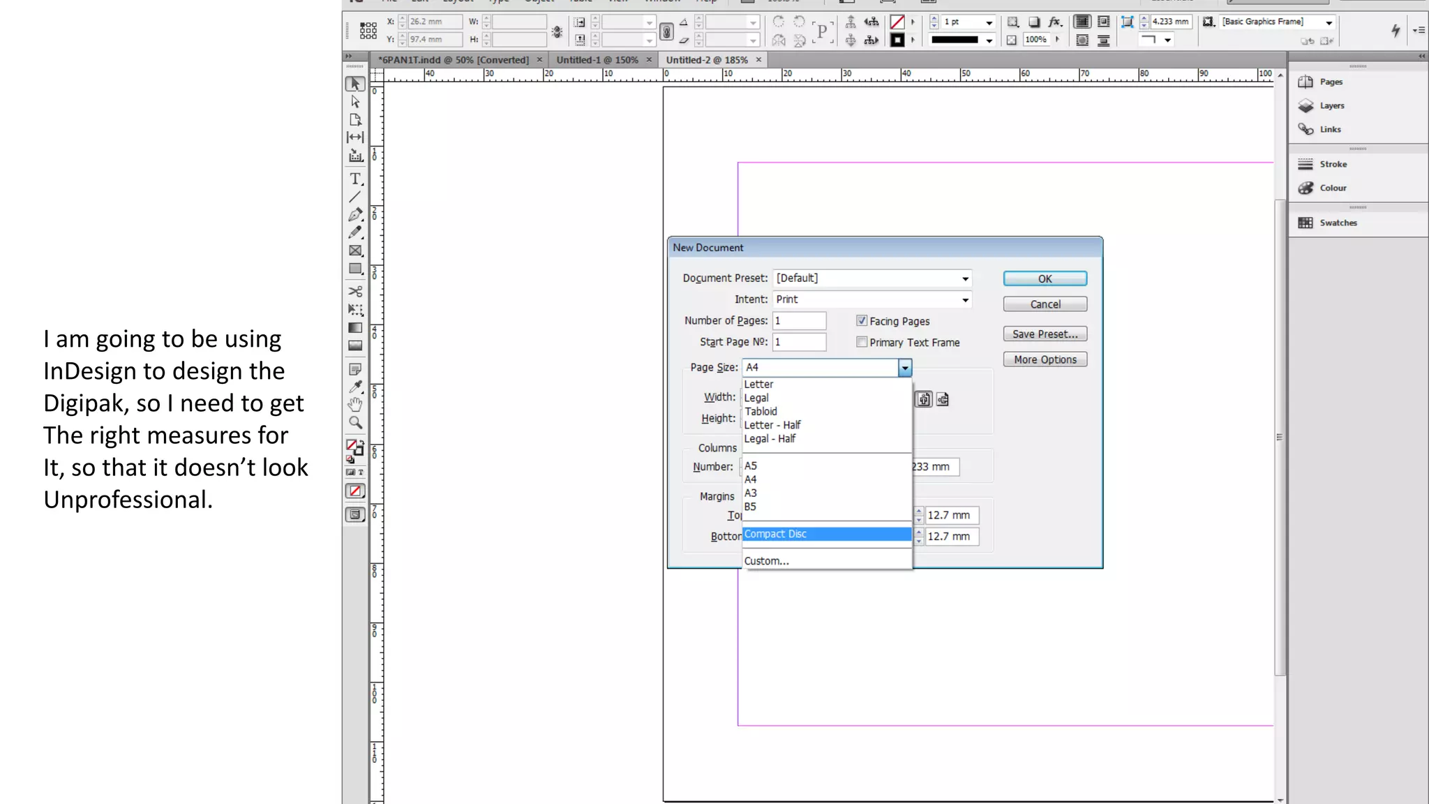Image resolution: width=1429 pixels, height=804 pixels.
Task: Open the stroke type dropdown
Action: tap(989, 40)
